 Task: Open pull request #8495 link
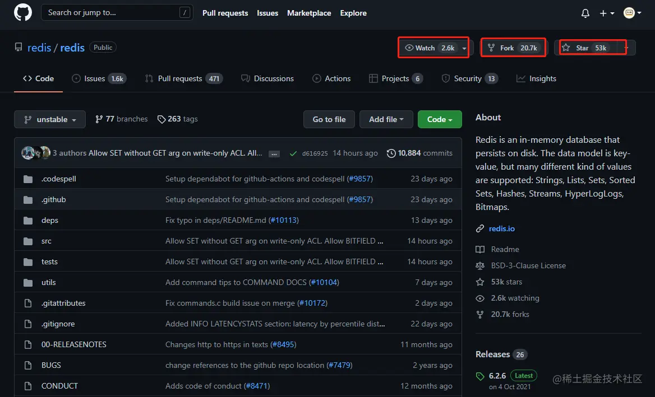coord(283,344)
